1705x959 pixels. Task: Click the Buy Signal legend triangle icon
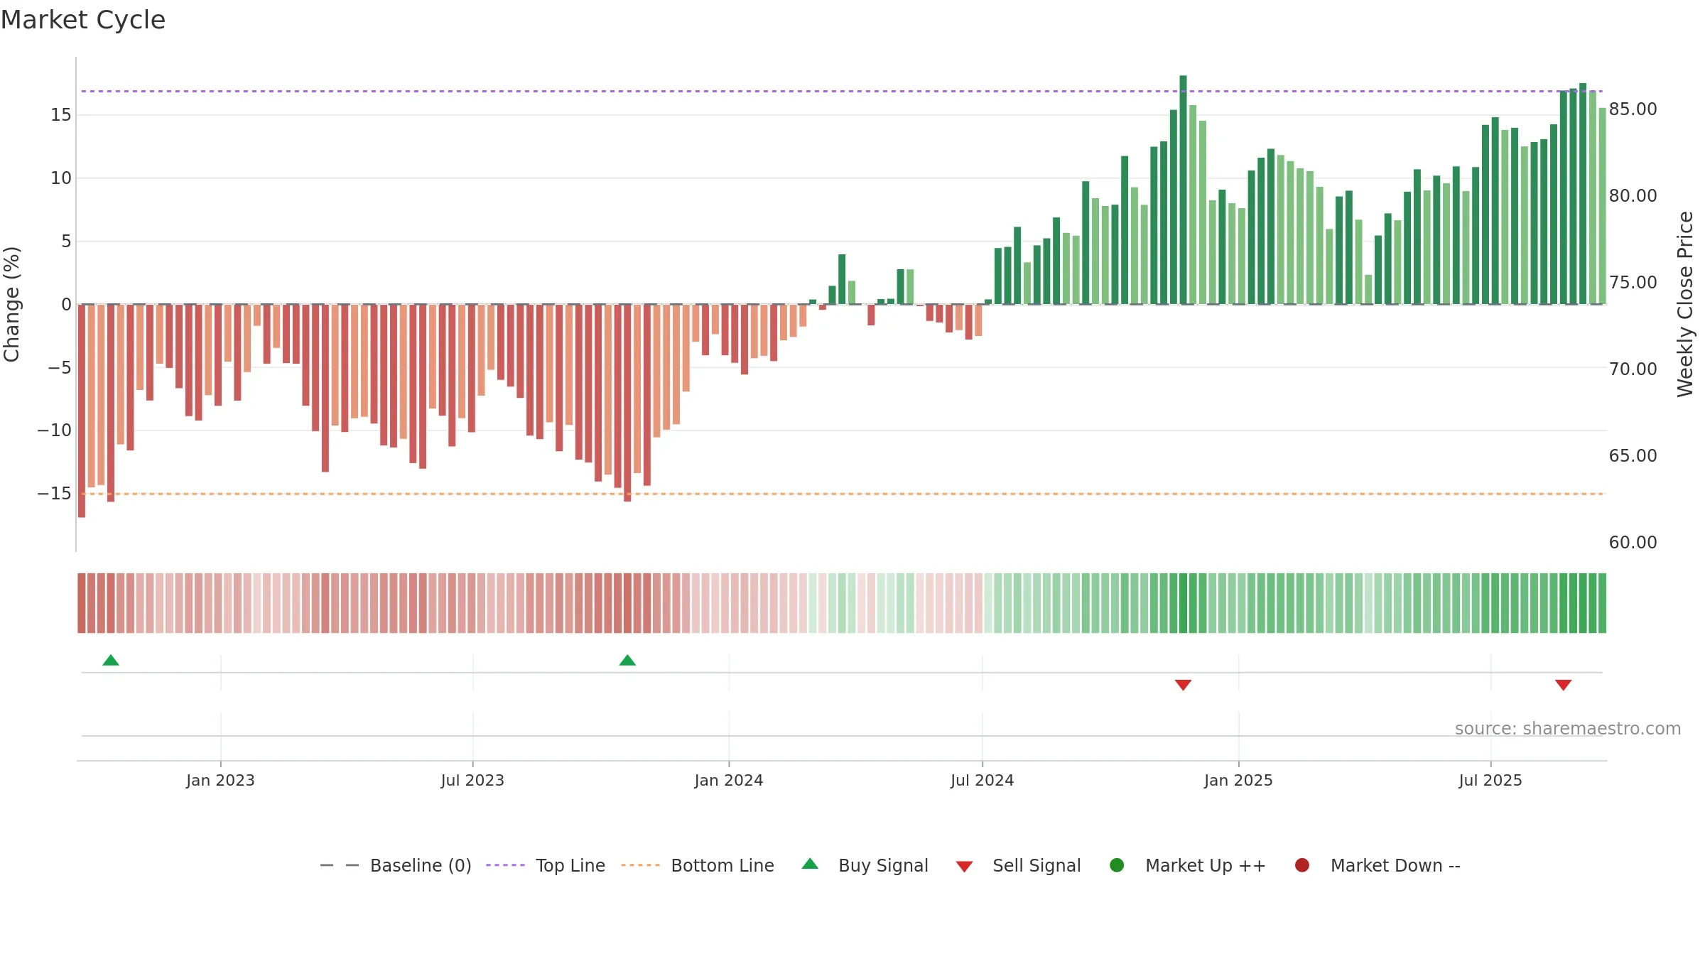[810, 864]
